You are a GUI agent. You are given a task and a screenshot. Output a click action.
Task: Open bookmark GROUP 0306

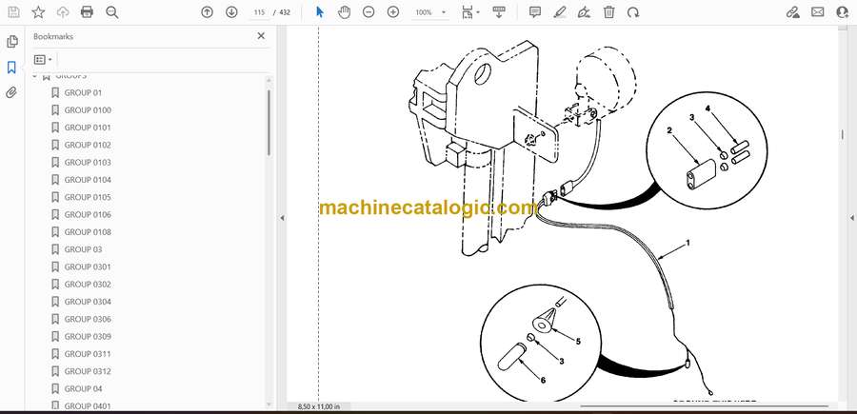tap(88, 319)
